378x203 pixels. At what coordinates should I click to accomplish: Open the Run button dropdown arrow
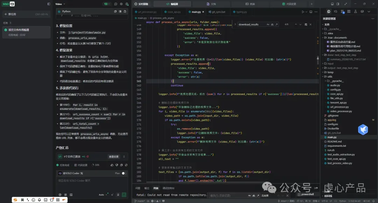pos(306,12)
